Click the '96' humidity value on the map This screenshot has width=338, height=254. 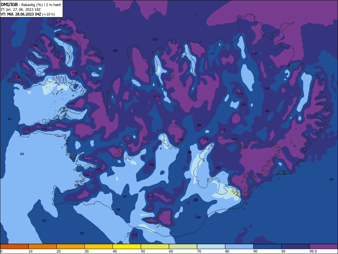click(196, 200)
